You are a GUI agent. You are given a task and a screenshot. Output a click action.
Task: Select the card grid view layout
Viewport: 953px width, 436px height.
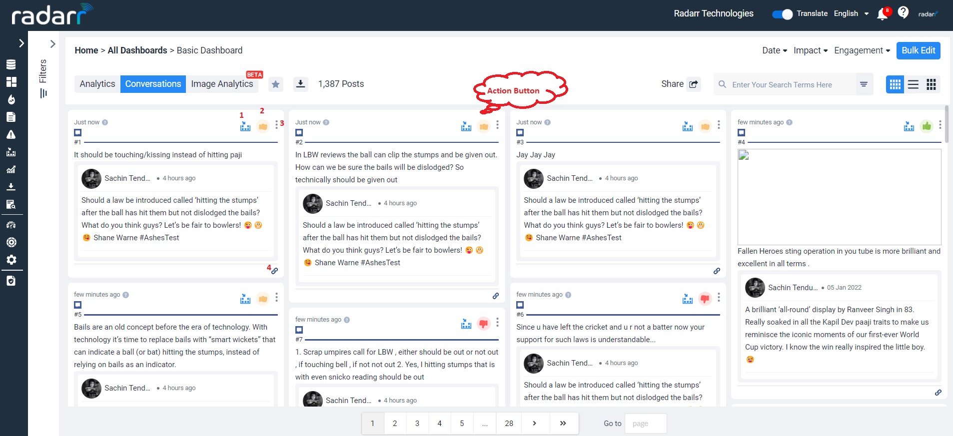click(x=895, y=84)
